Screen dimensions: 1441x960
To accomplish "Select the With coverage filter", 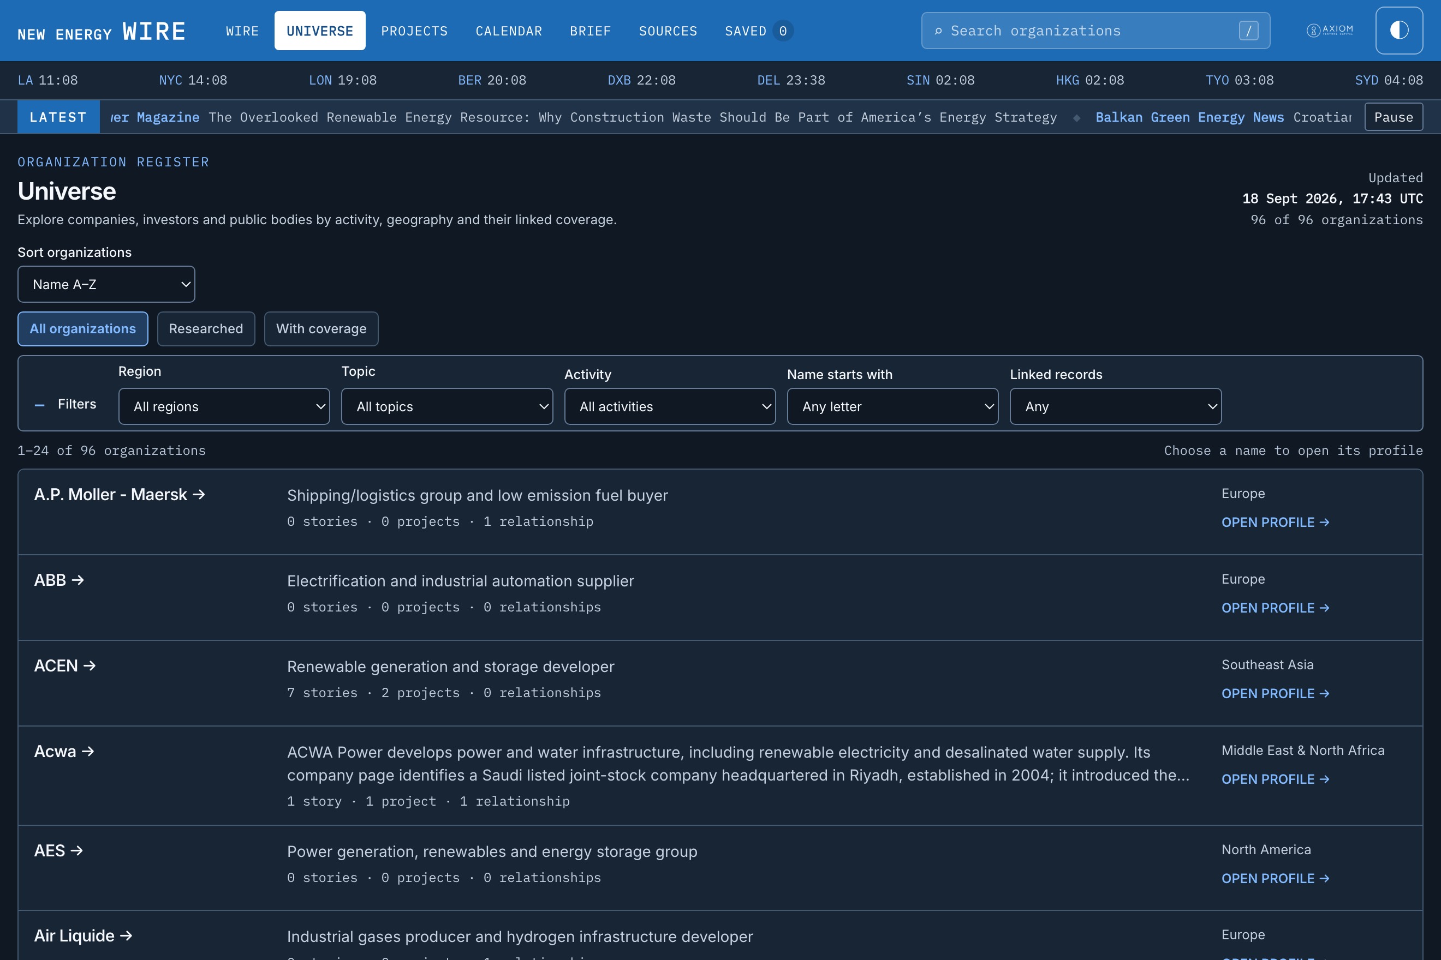I will point(321,329).
